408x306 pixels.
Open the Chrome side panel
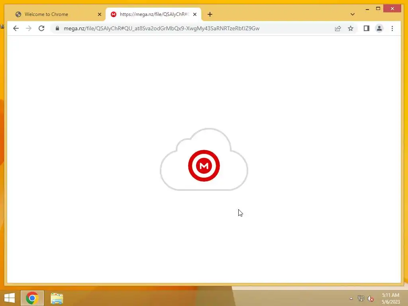pos(367,28)
